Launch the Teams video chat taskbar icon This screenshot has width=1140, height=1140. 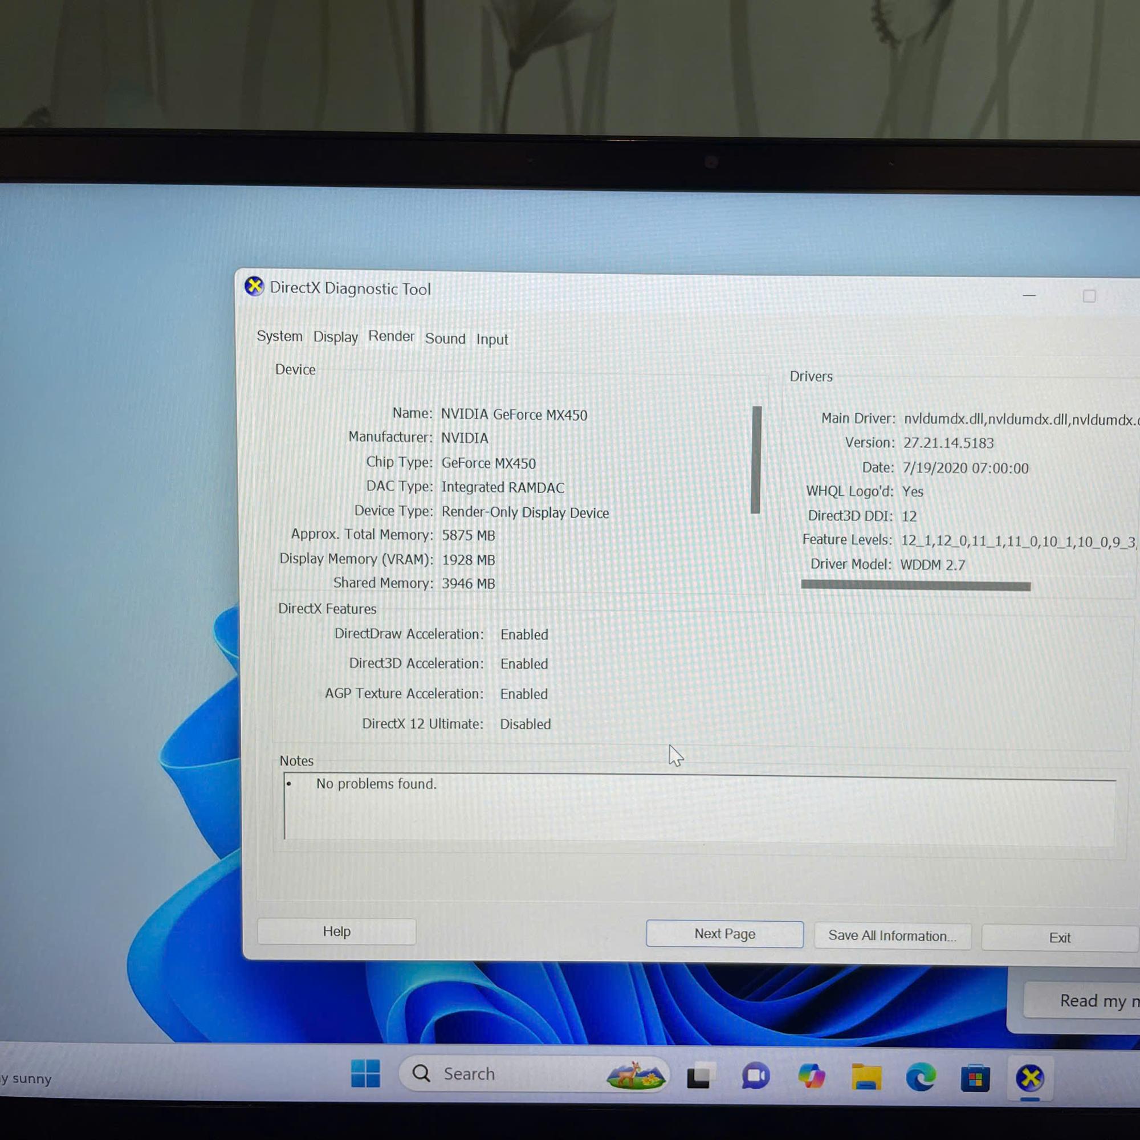[755, 1076]
